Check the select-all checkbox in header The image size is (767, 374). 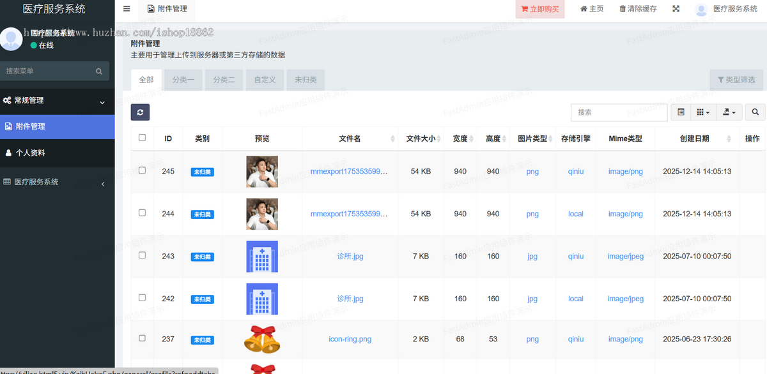point(142,137)
